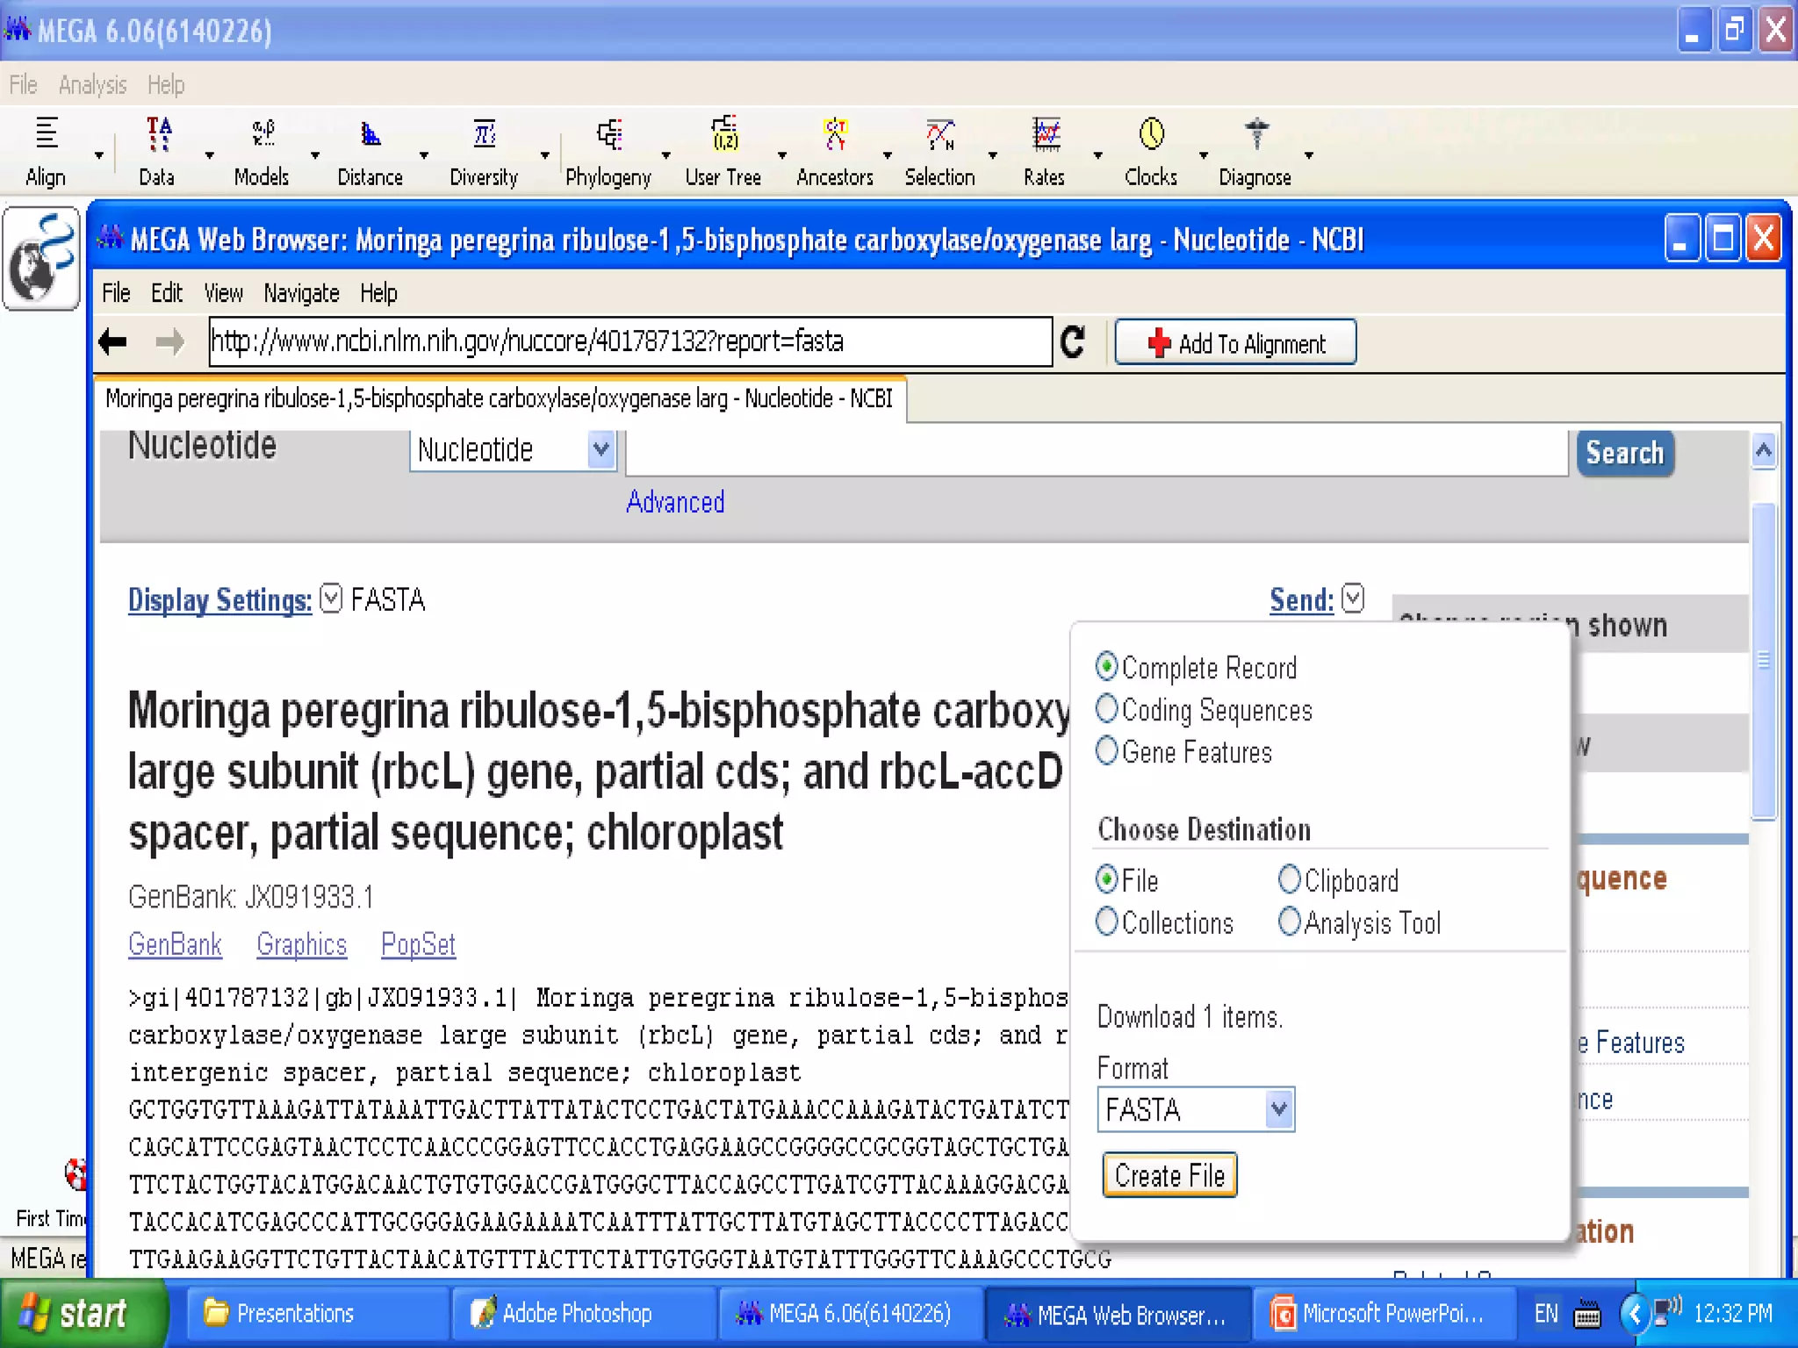The height and width of the screenshot is (1348, 1798).
Task: Click the globe web browser icon
Action: pyautogui.click(x=42, y=259)
